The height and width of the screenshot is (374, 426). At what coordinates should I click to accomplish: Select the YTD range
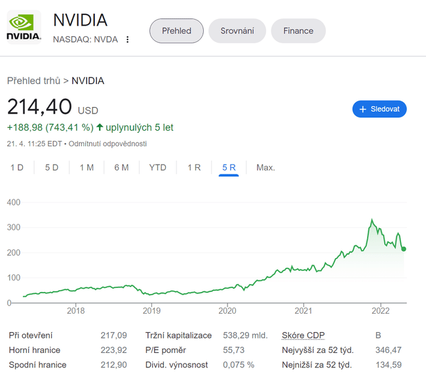click(x=157, y=167)
